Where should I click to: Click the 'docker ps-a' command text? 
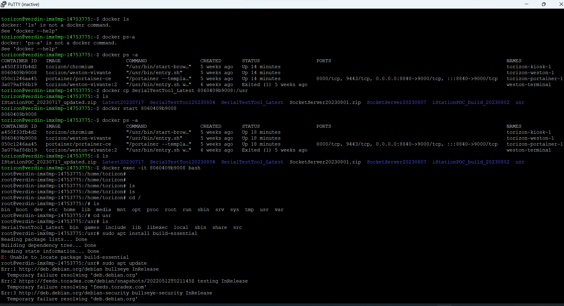tap(119, 37)
